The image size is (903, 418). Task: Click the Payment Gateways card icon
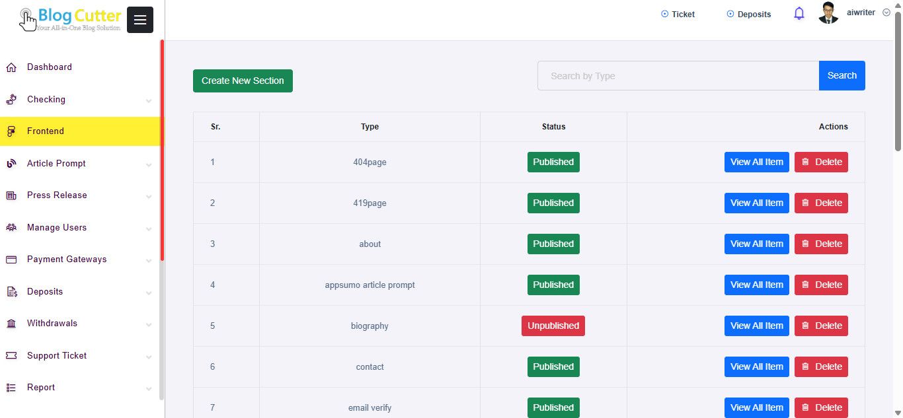[11, 260]
